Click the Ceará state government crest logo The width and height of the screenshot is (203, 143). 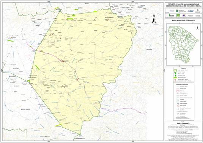click(x=176, y=11)
